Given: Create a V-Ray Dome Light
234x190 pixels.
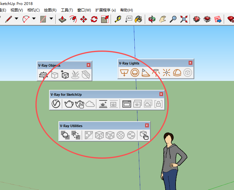Looking at the screenshot, I should 177,73.
